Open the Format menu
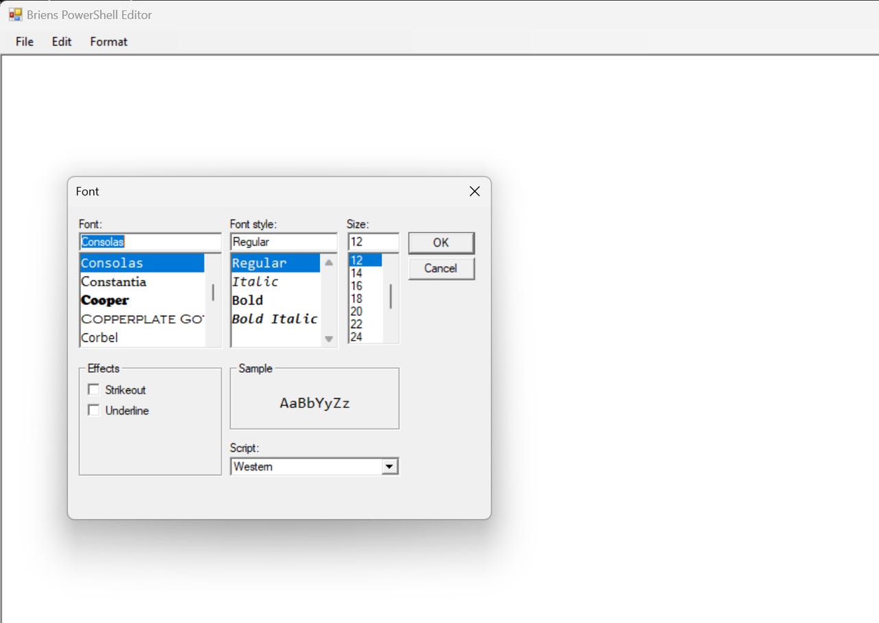Image resolution: width=879 pixels, height=623 pixels. point(108,42)
